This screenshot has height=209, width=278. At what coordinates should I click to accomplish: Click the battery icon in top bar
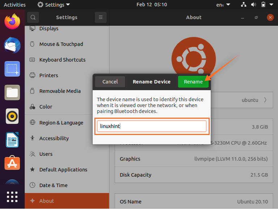[x=263, y=5]
